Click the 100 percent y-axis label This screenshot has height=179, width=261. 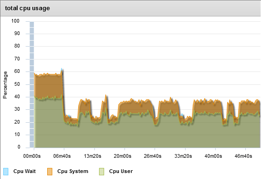coord(15,21)
